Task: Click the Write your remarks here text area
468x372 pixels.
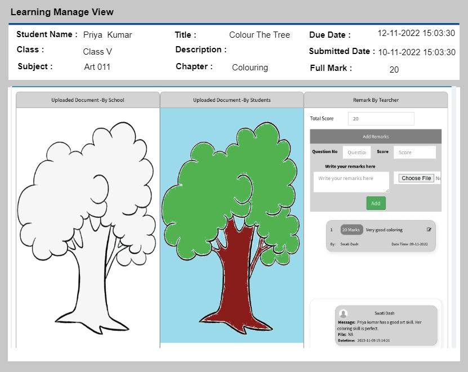Action: click(351, 182)
